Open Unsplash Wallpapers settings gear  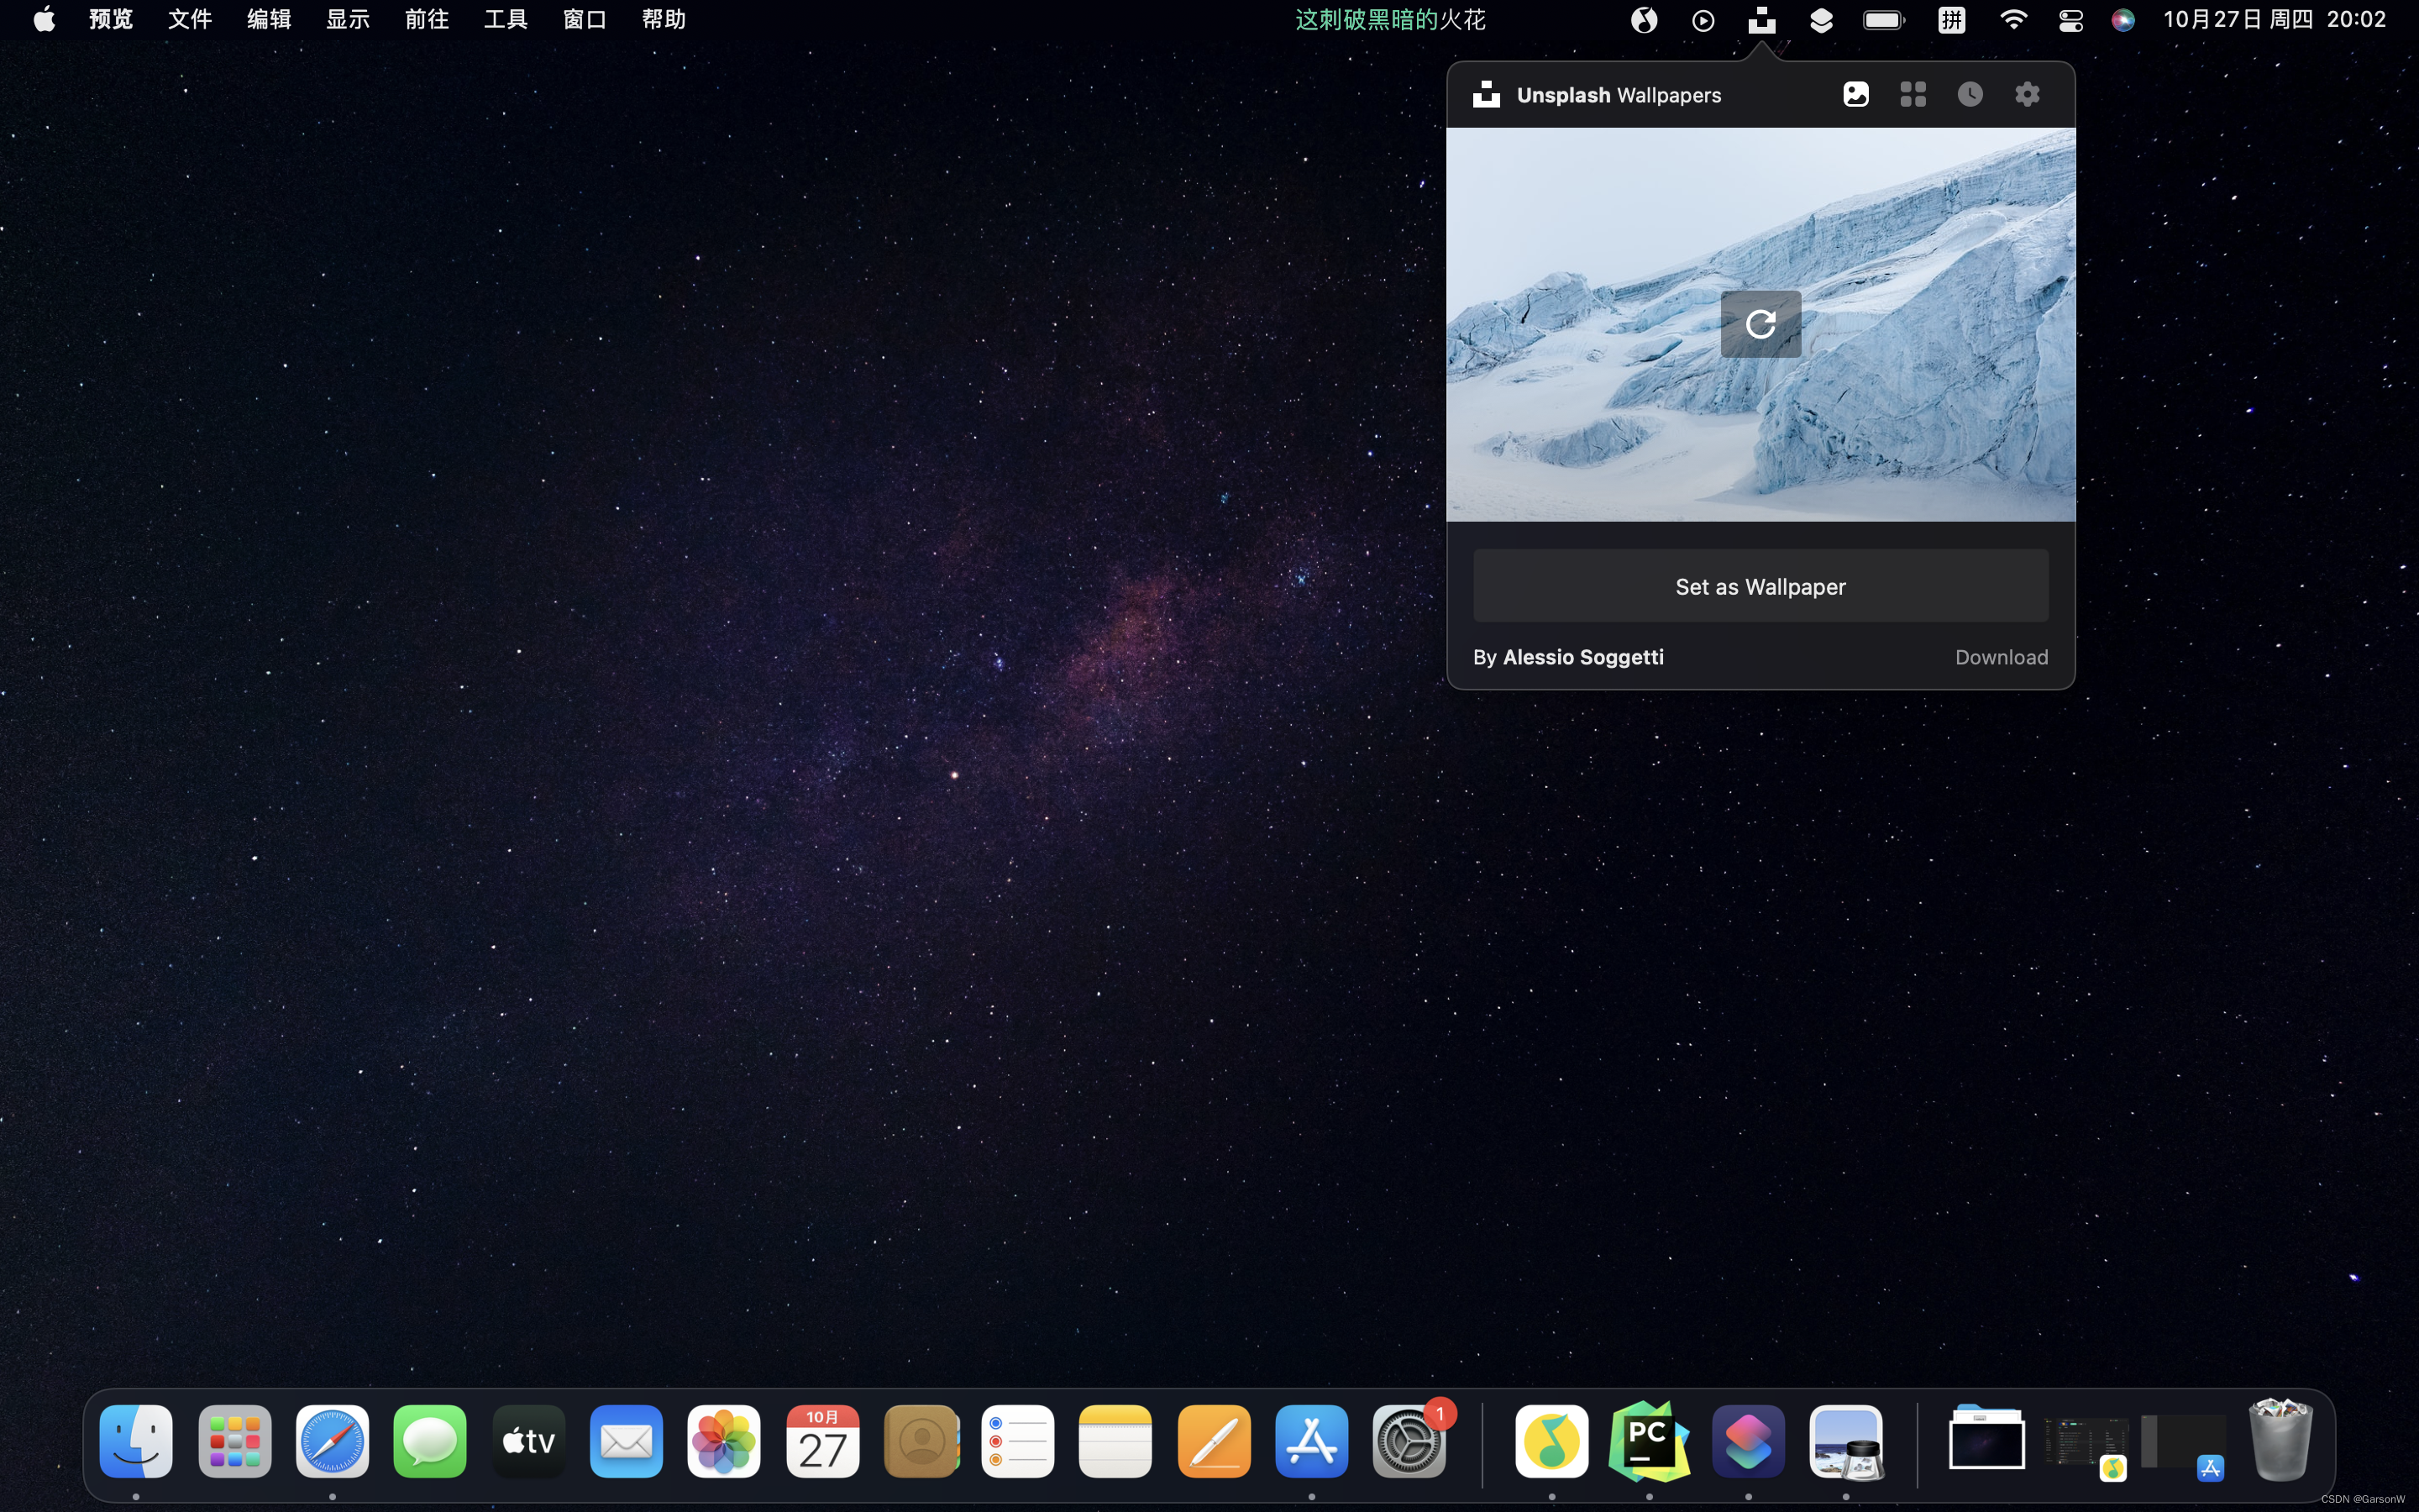2027,94
